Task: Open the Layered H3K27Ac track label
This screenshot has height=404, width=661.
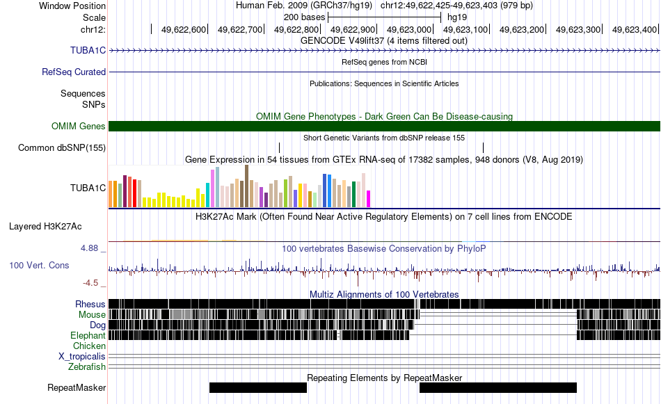Action: (x=45, y=227)
